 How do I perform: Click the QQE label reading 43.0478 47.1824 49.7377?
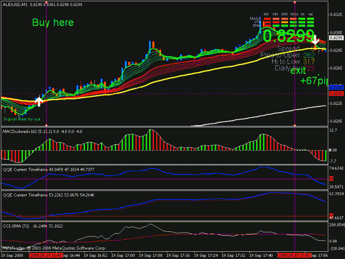point(48,170)
